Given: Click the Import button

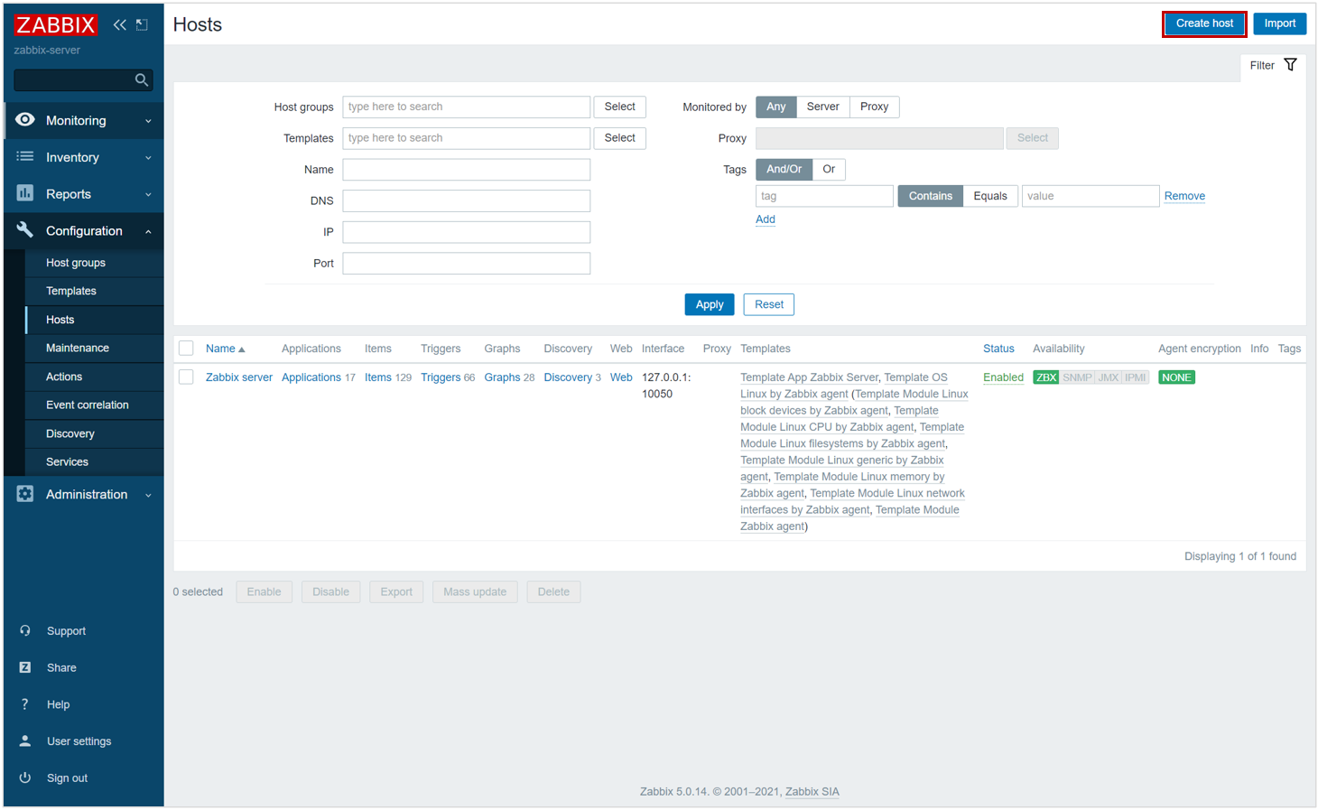Looking at the screenshot, I should (1279, 23).
